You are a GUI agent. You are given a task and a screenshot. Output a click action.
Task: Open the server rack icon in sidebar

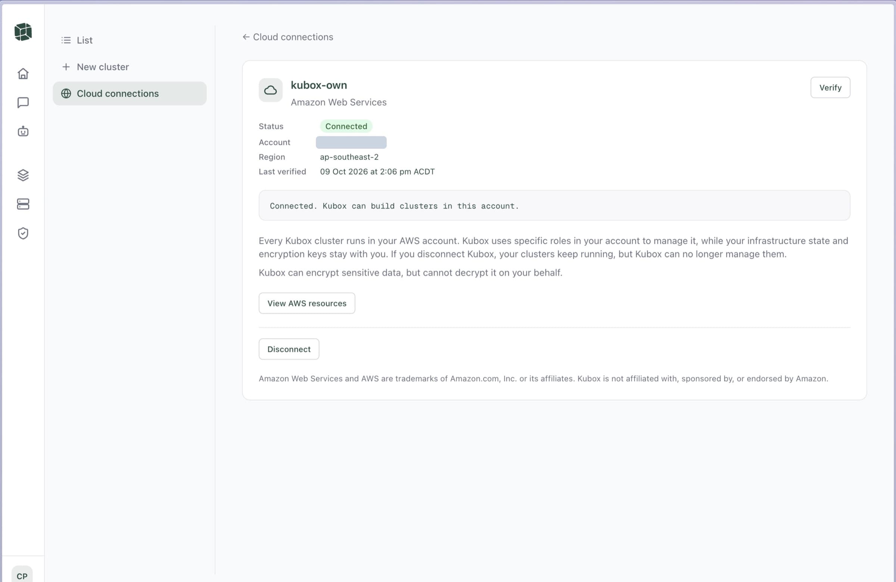pos(23,204)
